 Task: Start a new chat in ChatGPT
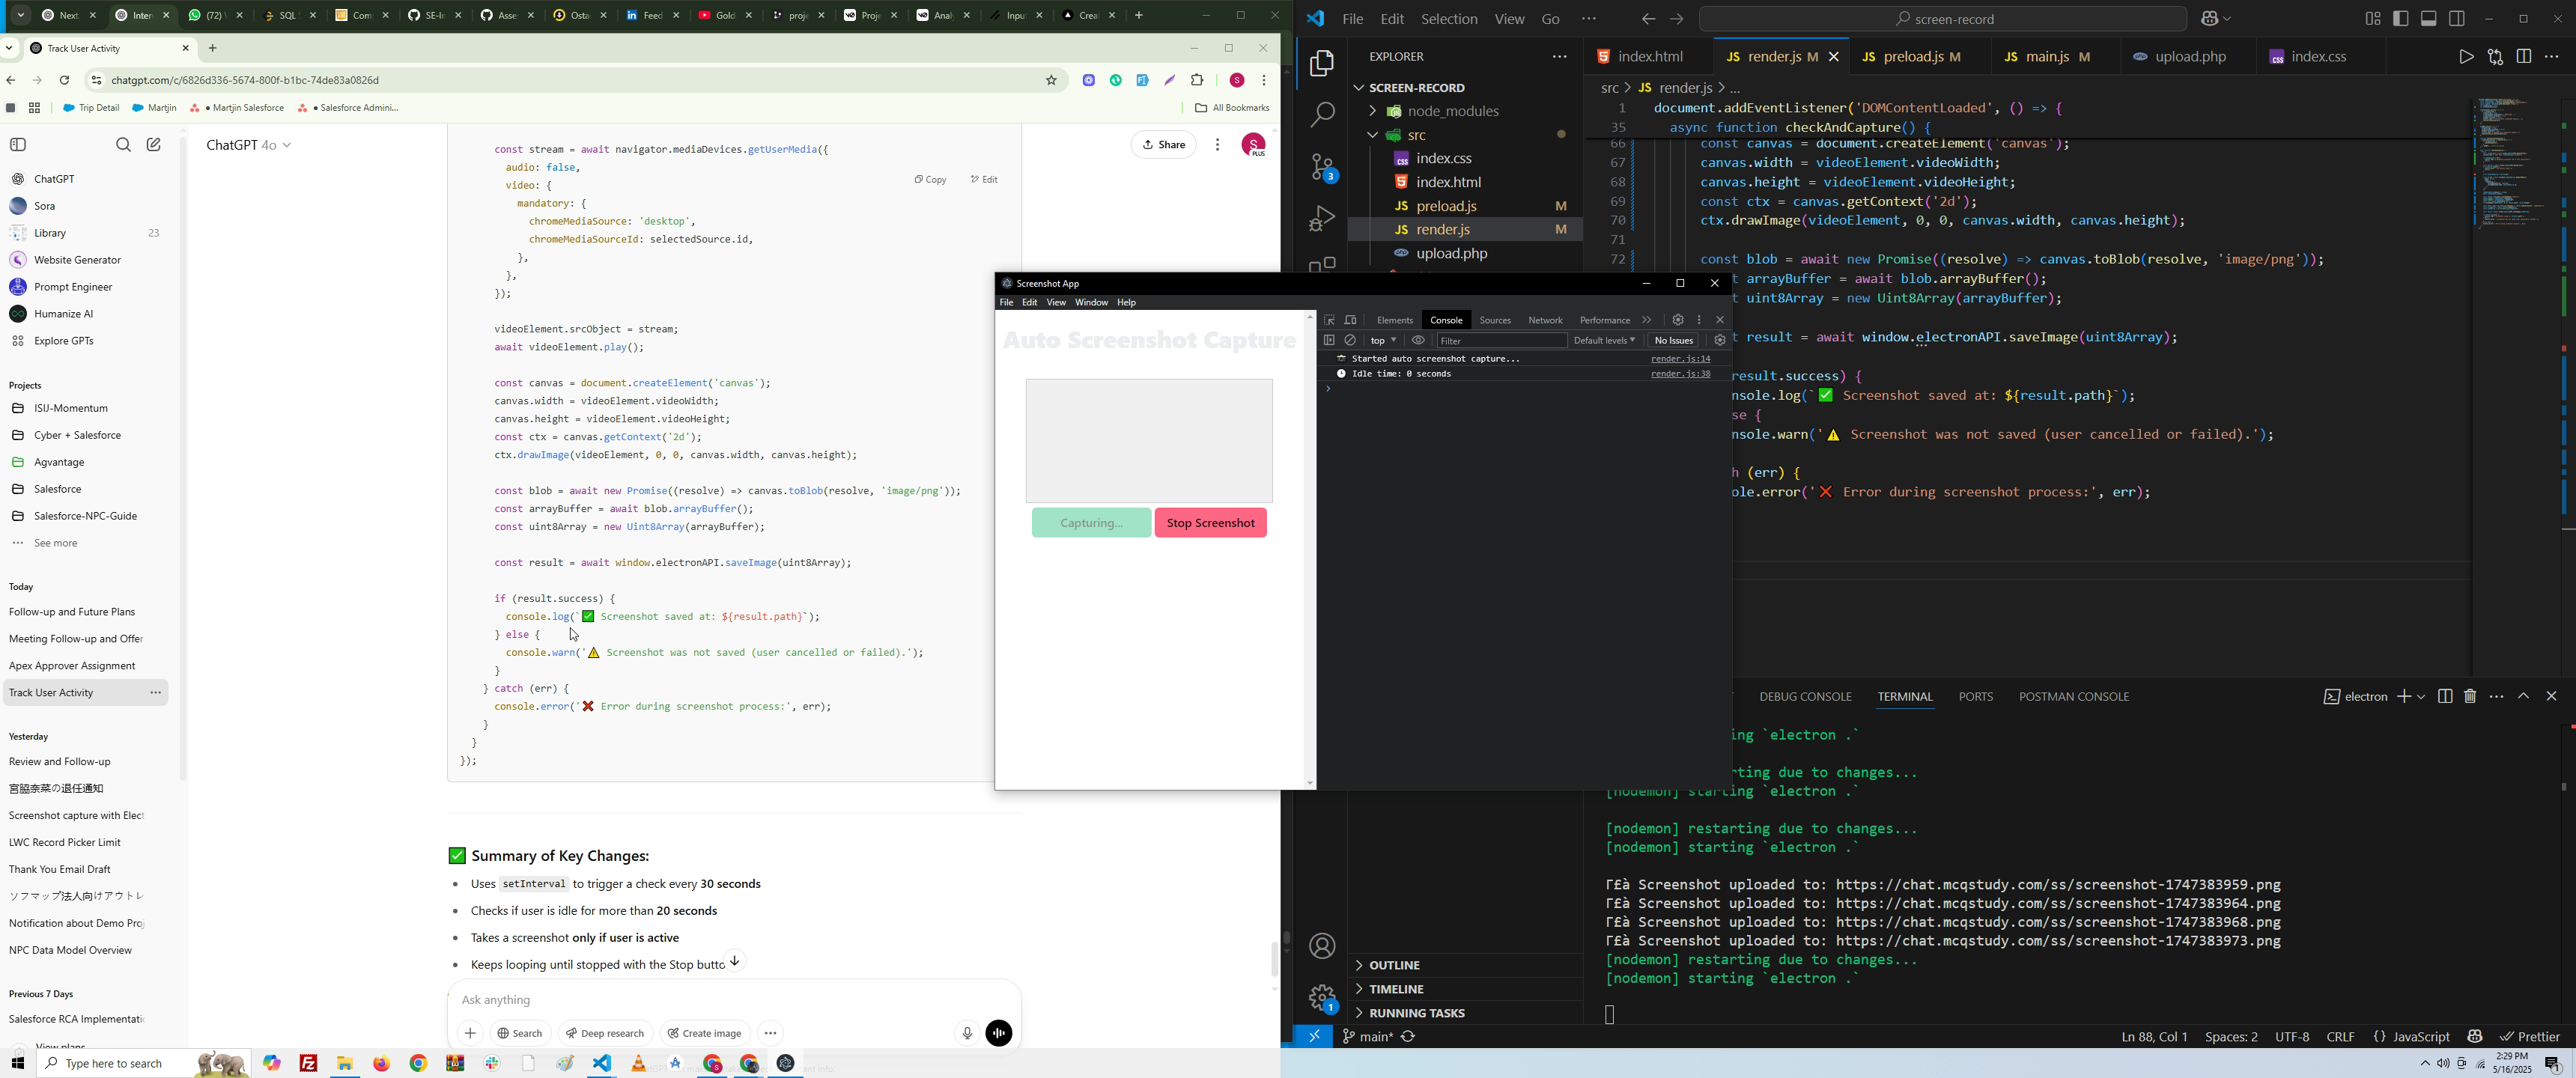pyautogui.click(x=154, y=145)
